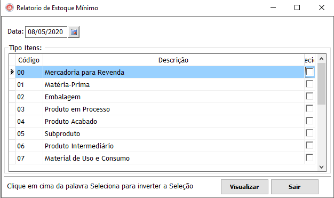Click the Sair button

tap(295, 187)
